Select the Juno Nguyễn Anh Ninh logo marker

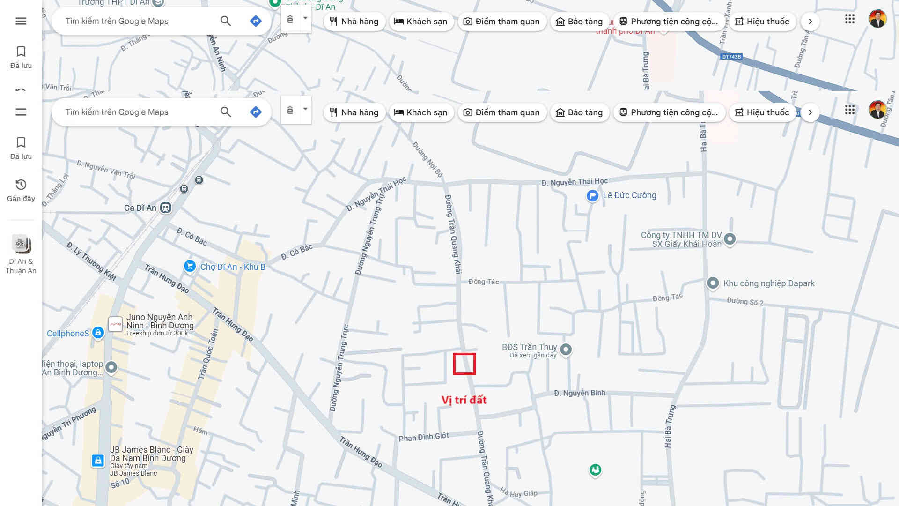click(x=115, y=324)
